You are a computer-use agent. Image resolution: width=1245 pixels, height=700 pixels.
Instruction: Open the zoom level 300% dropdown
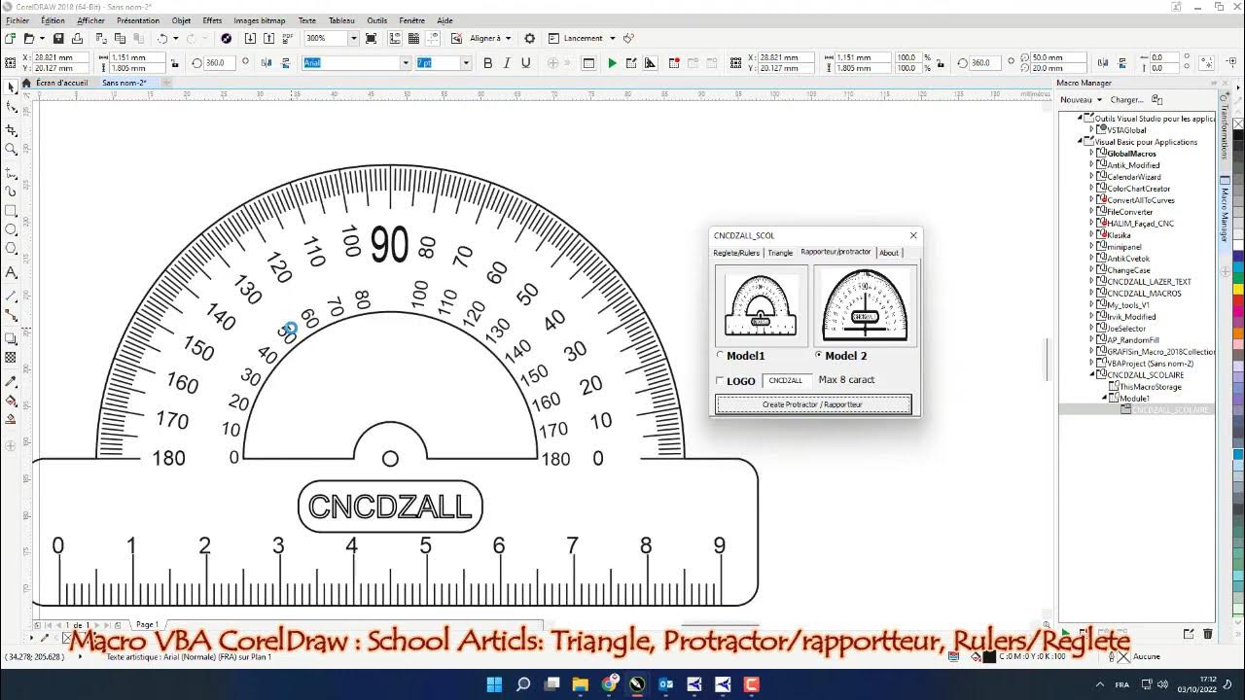353,38
